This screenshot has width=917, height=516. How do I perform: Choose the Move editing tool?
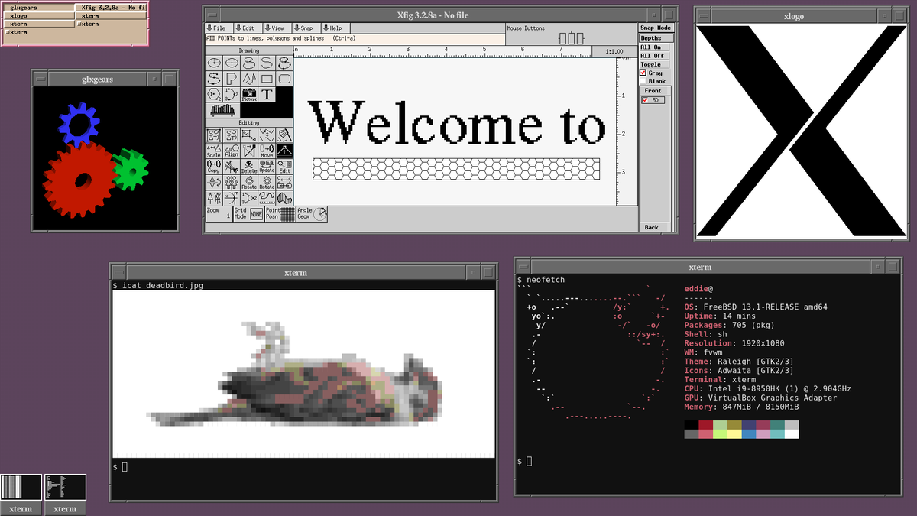(x=267, y=151)
